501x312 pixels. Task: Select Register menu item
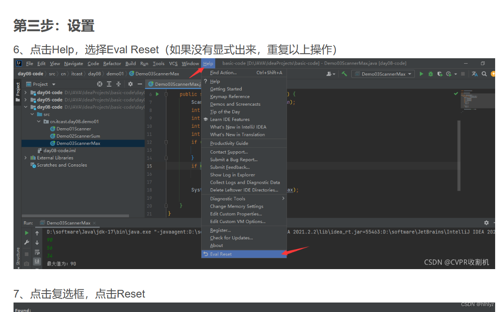click(x=244, y=230)
